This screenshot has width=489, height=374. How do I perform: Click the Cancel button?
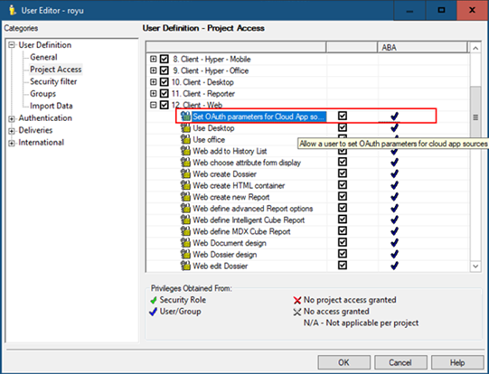tap(400, 363)
